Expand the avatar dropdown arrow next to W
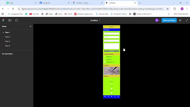 pyautogui.click(x=160, y=20)
